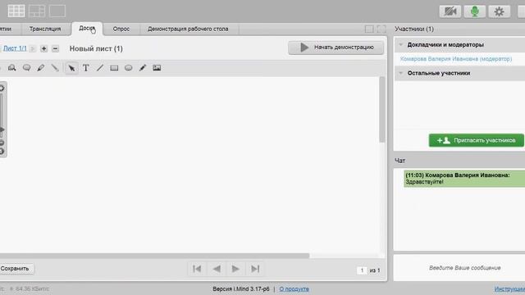Select the split two-pane layout icon
This screenshot has height=295, width=525.
point(37,11)
